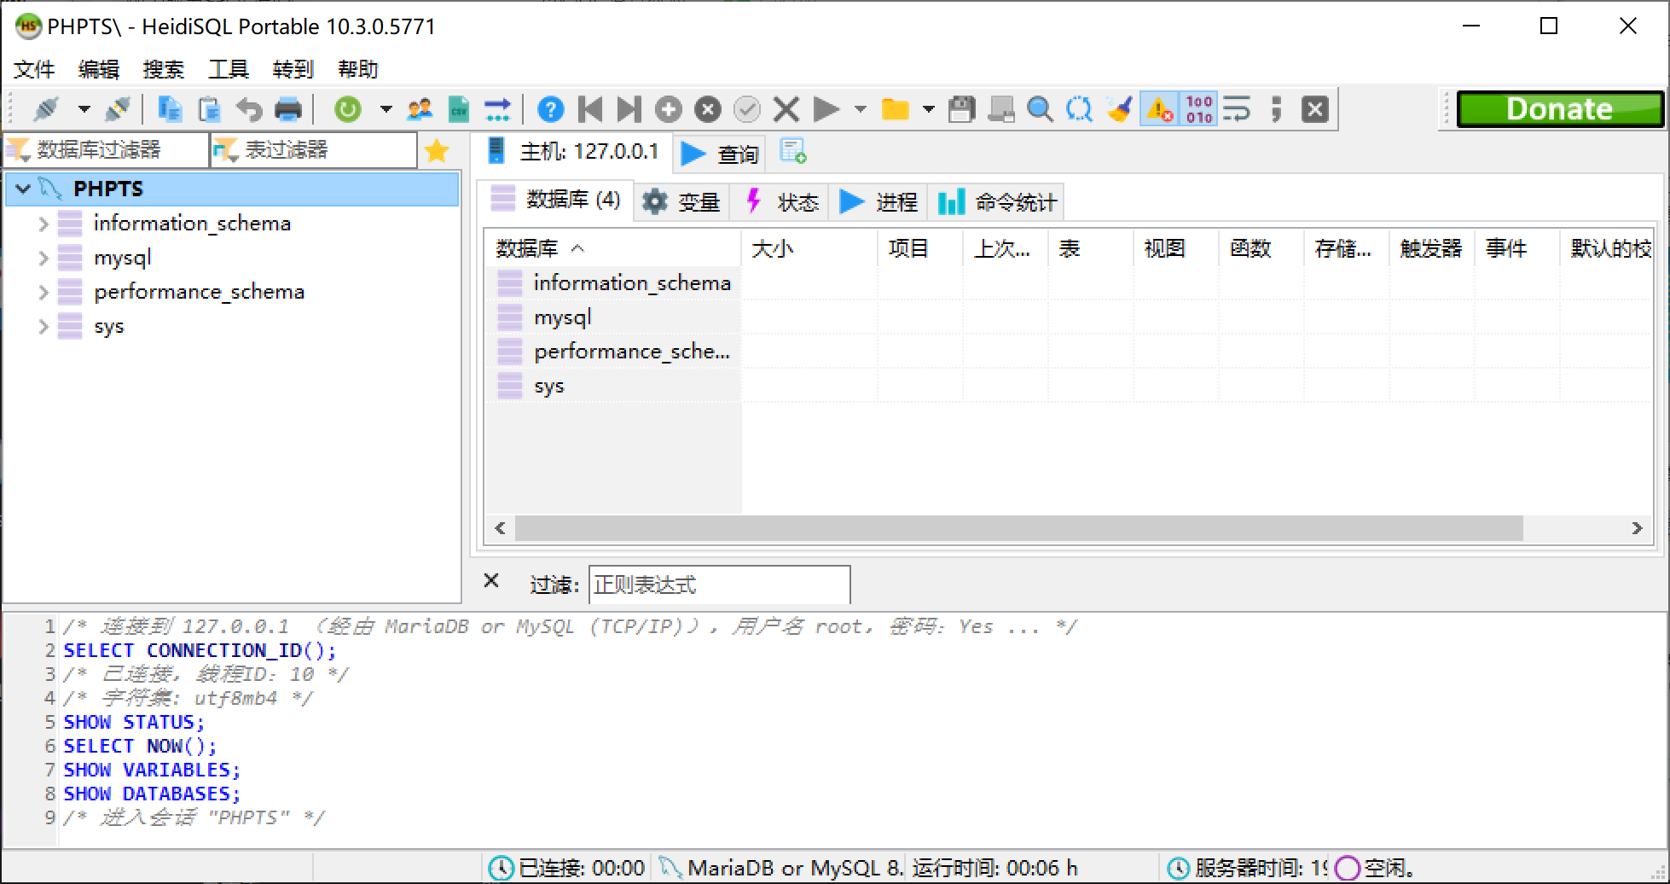The width and height of the screenshot is (1670, 884).
Task: Save SQL with the floppy disk icon
Action: pos(962,109)
